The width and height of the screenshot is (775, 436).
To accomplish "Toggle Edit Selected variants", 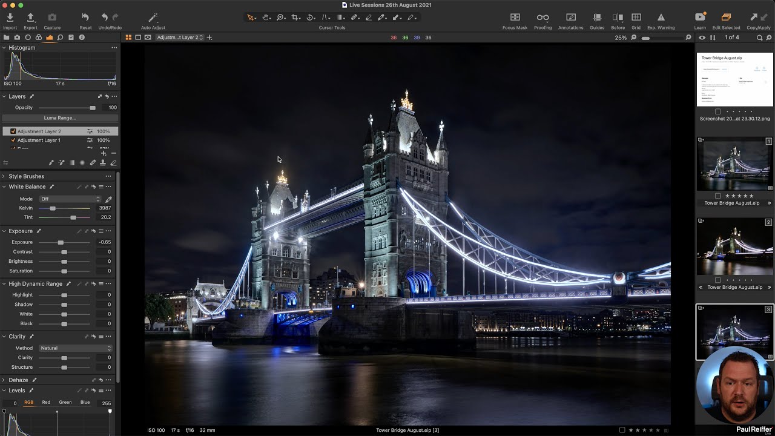I will pyautogui.click(x=726, y=18).
